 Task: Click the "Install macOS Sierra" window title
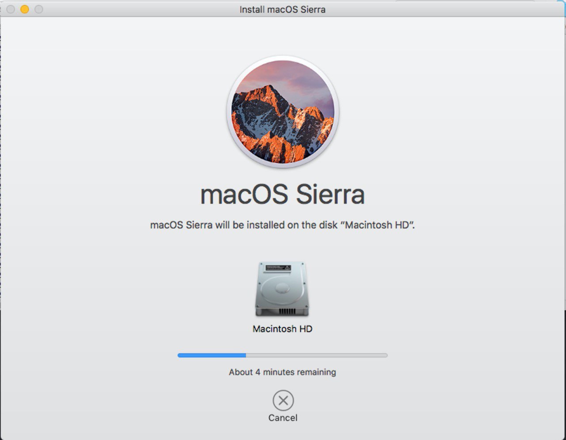click(283, 9)
